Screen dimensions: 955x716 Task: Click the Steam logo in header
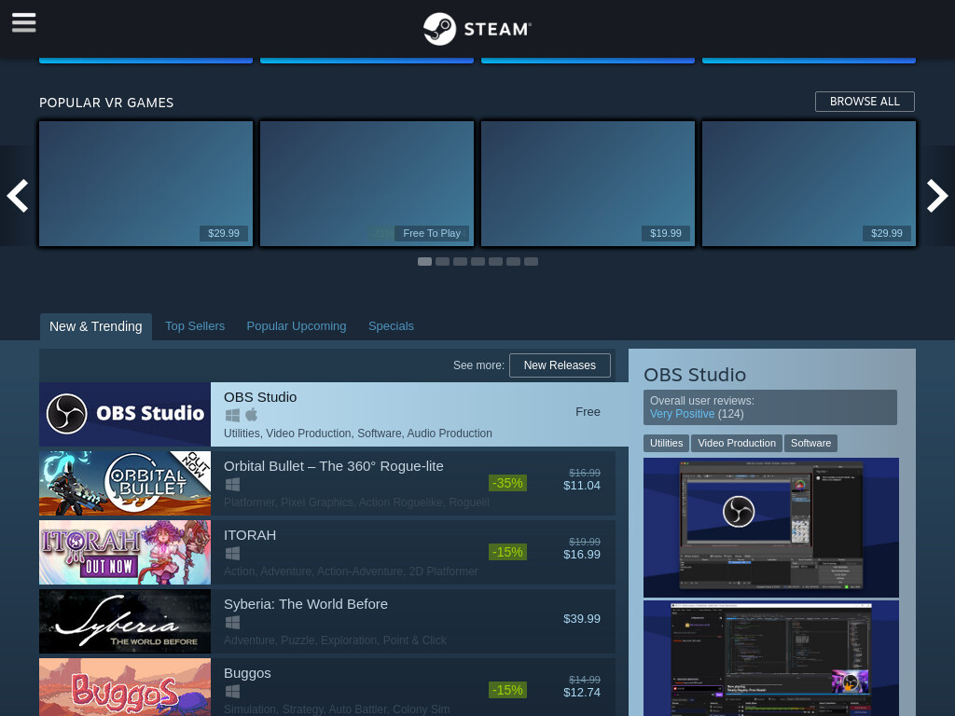coord(477,29)
